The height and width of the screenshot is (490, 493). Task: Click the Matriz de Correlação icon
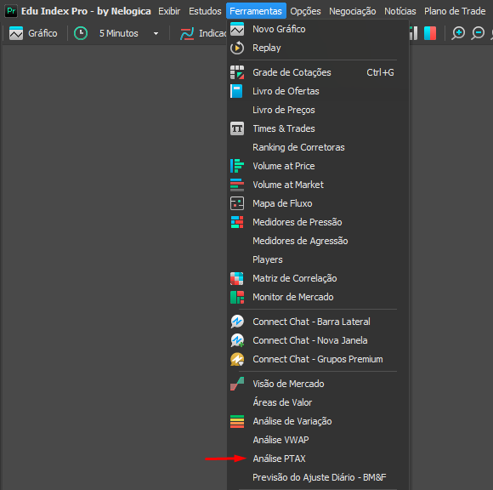pos(237,278)
